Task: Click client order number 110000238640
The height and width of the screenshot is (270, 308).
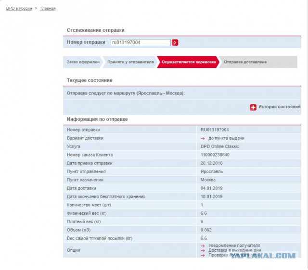Action: pos(215,155)
